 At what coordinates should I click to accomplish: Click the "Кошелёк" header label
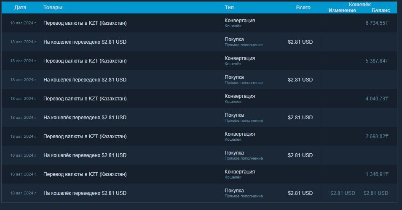pos(359,4)
